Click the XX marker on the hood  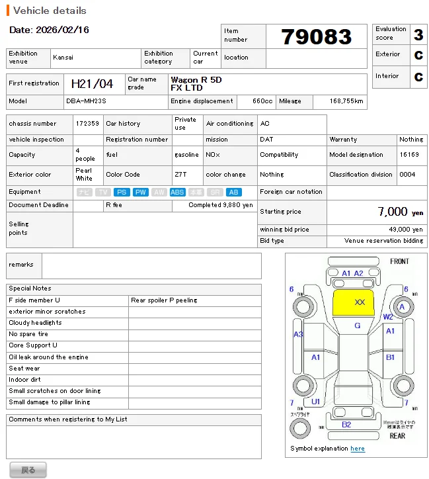click(360, 302)
